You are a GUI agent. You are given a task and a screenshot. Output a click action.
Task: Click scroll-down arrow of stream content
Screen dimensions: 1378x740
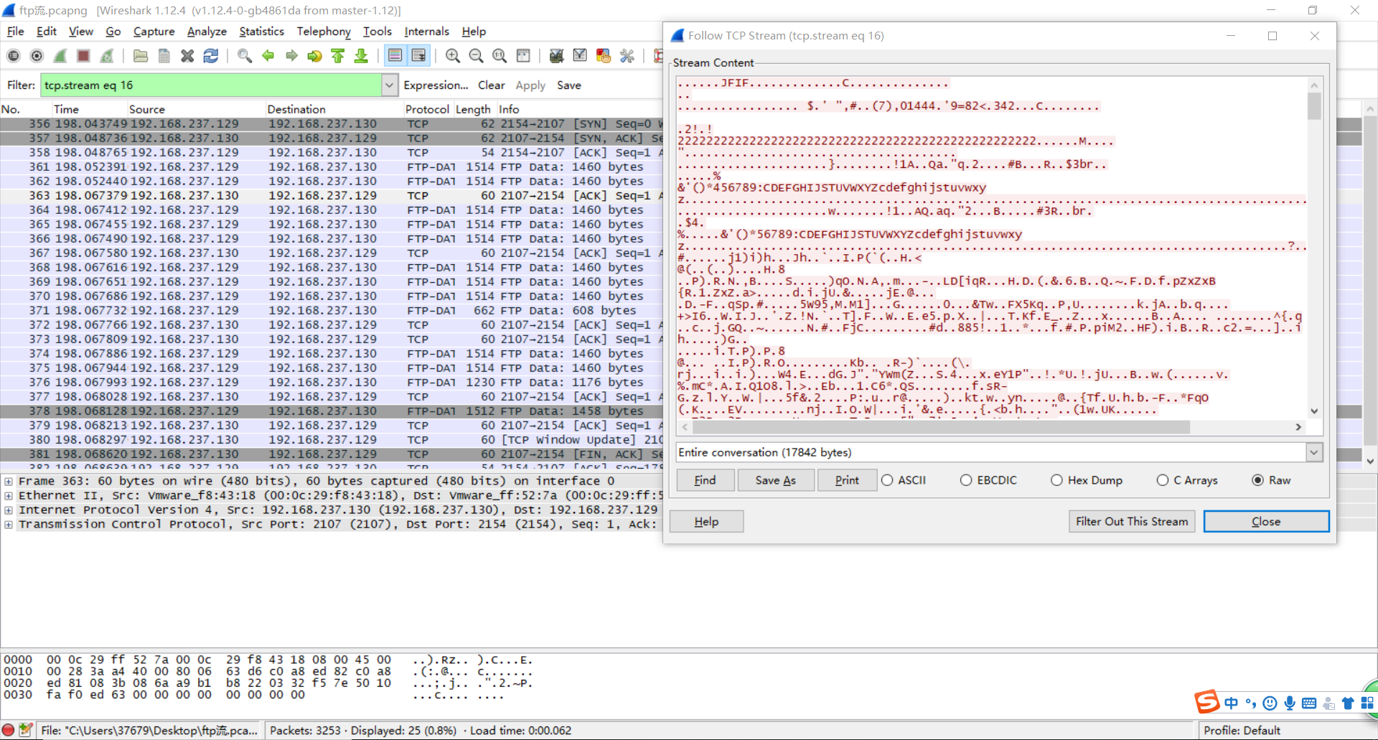[1314, 411]
